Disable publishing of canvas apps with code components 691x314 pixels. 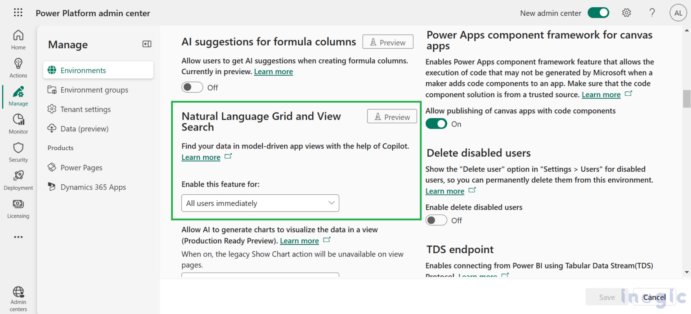coord(436,123)
